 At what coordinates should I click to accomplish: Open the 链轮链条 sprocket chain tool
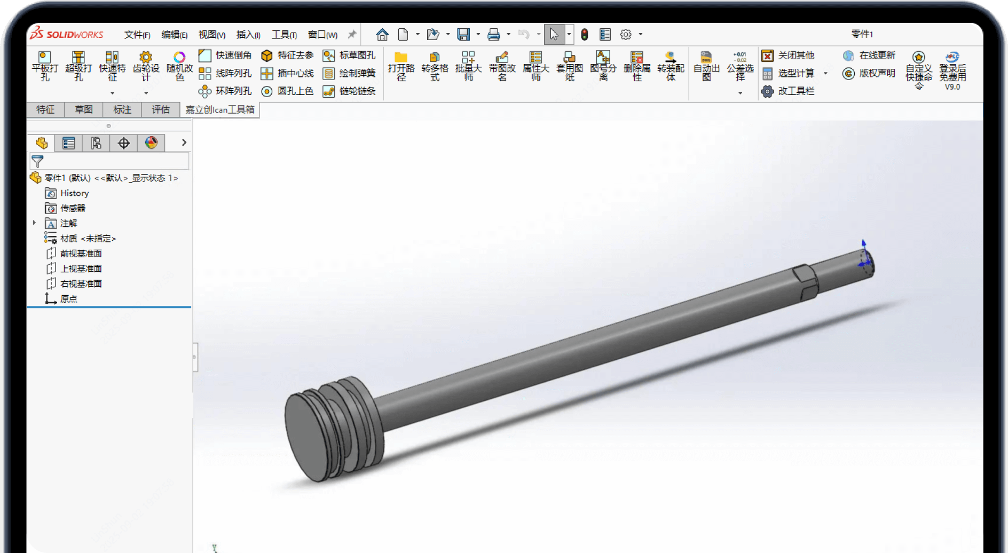[329, 91]
